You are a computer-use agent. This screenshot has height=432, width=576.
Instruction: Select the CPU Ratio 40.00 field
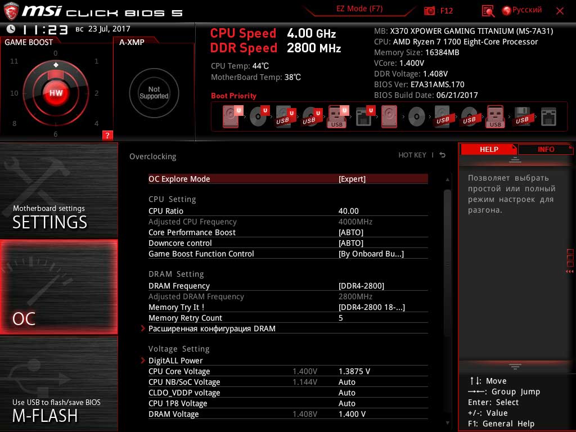288,211
